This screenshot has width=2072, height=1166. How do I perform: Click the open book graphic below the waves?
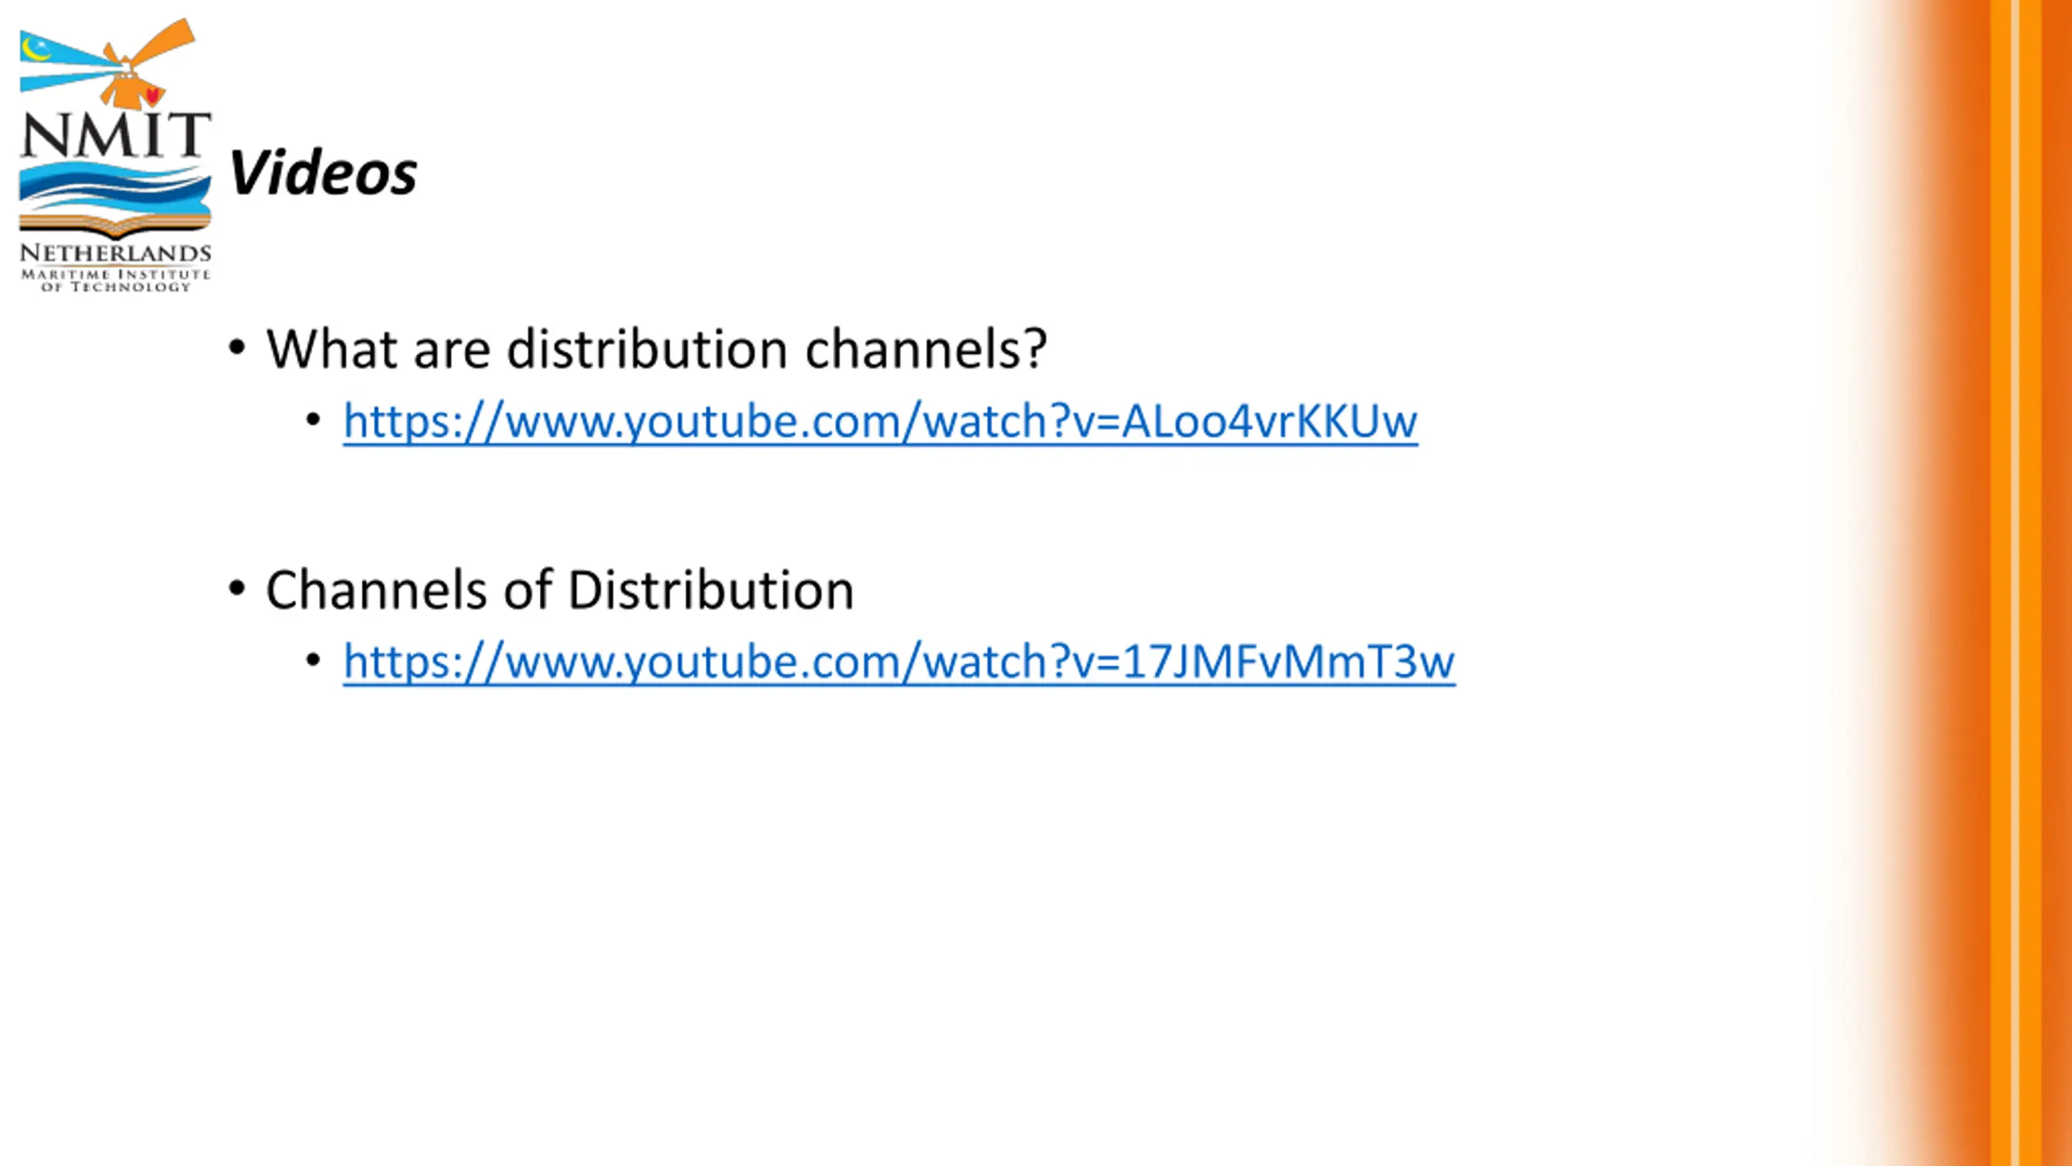(115, 225)
